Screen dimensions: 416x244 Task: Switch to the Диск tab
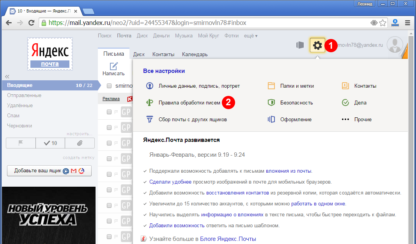coord(139,54)
